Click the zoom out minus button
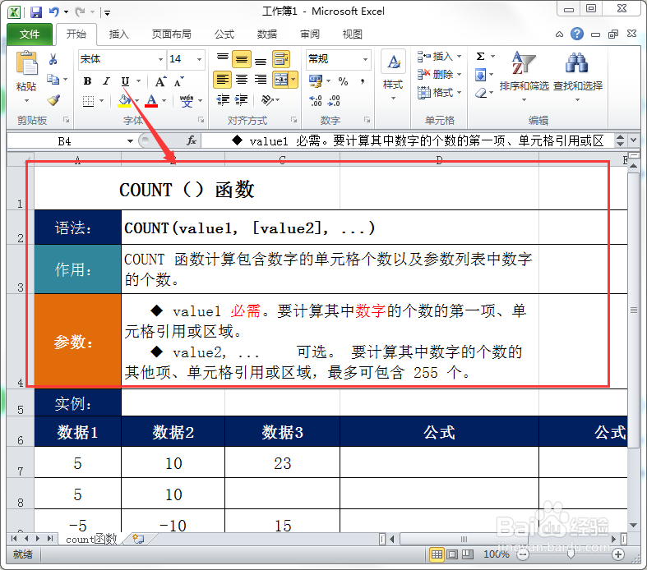This screenshot has height=570, width=647. point(522,554)
